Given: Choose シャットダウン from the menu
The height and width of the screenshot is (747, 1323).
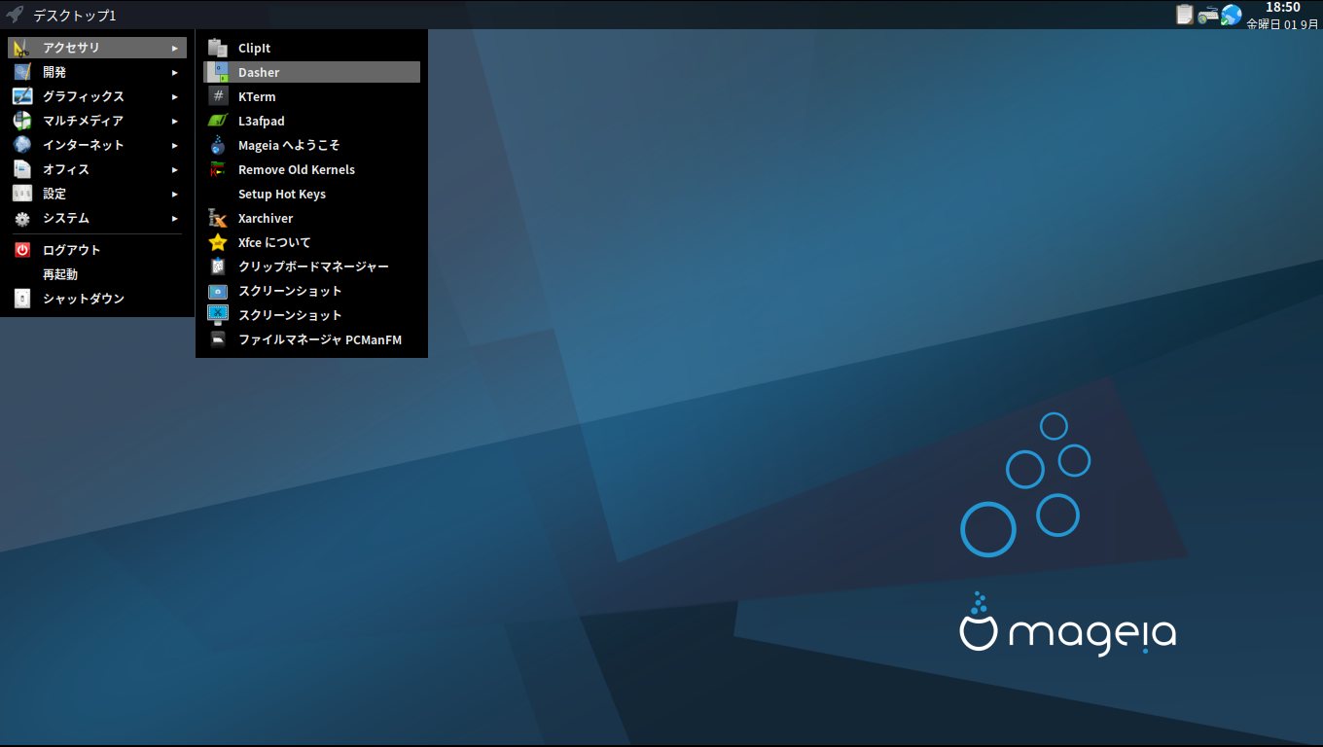Looking at the screenshot, I should tap(97, 299).
